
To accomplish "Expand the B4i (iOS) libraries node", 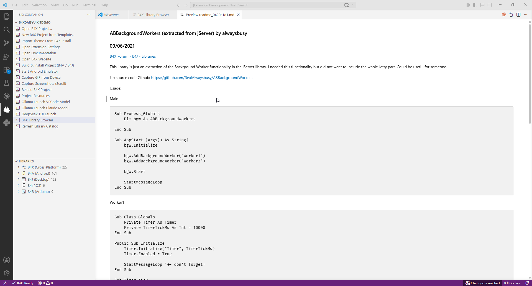I will [19, 185].
